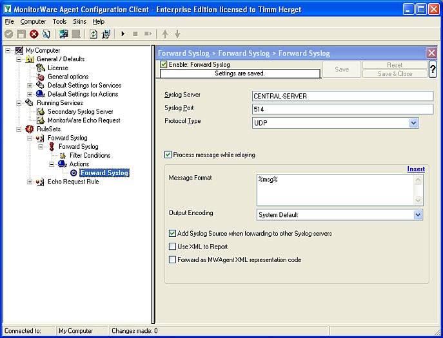Viewport: 443px width, 338px height.
Task: Open the Output Encoding dropdown
Action: pyautogui.click(x=418, y=214)
